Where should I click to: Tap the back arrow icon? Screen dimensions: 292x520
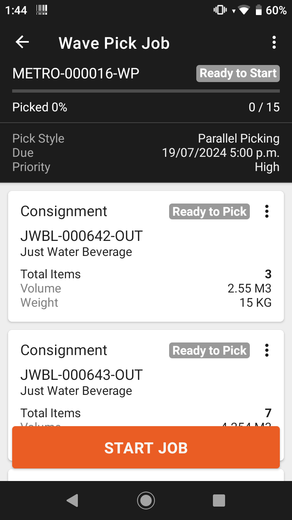pyautogui.click(x=22, y=42)
